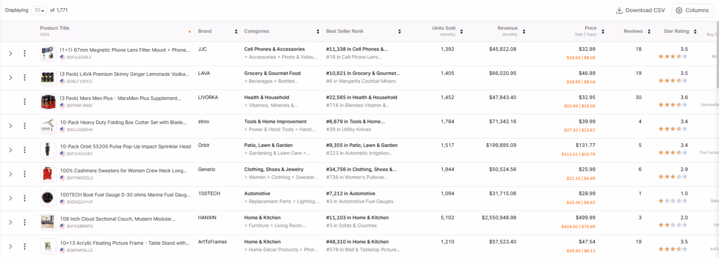Click the 1.0 star rating stars

(672, 201)
